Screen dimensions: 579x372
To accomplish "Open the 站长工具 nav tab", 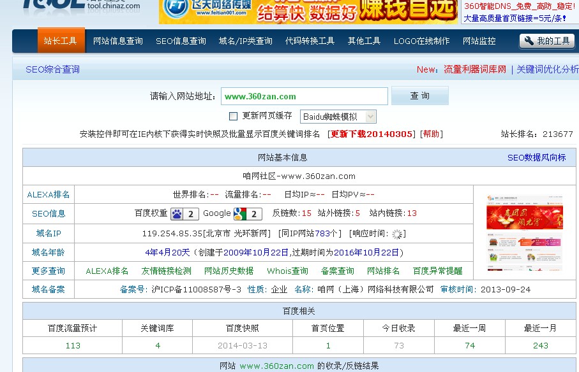I will point(61,41).
